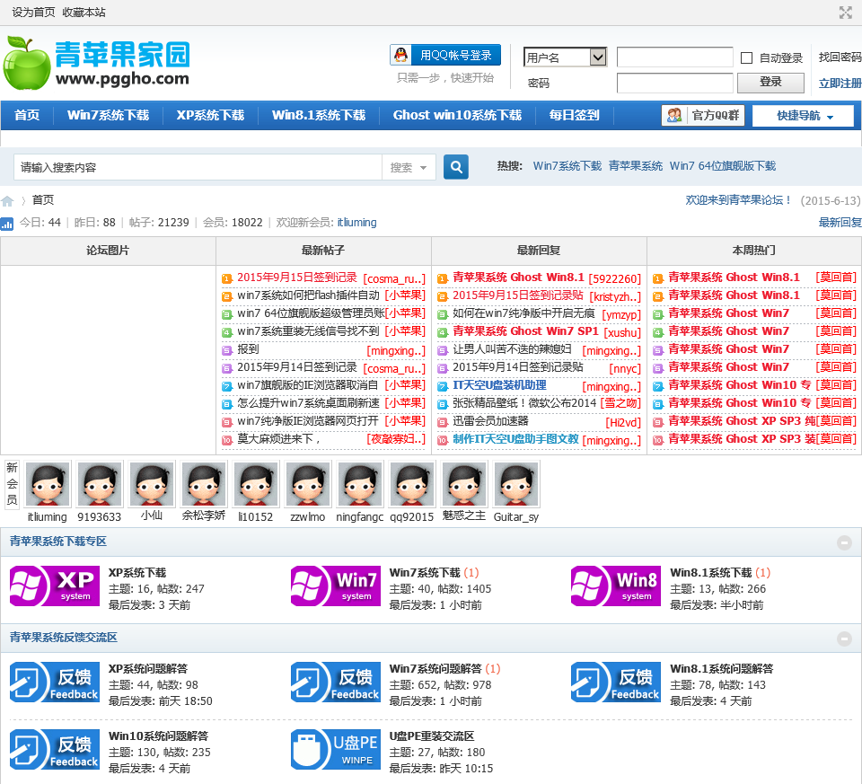Click the home icon in breadcrumb
862x784 pixels.
(x=8, y=201)
